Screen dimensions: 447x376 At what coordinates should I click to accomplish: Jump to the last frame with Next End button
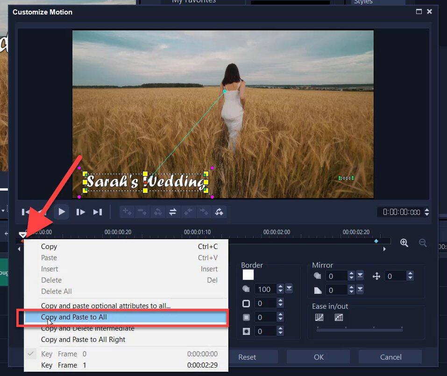tap(97, 212)
